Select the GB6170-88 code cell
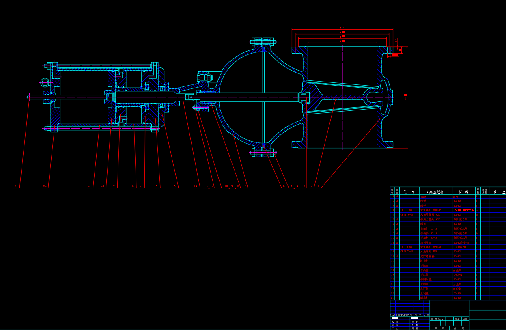 click(x=407, y=252)
